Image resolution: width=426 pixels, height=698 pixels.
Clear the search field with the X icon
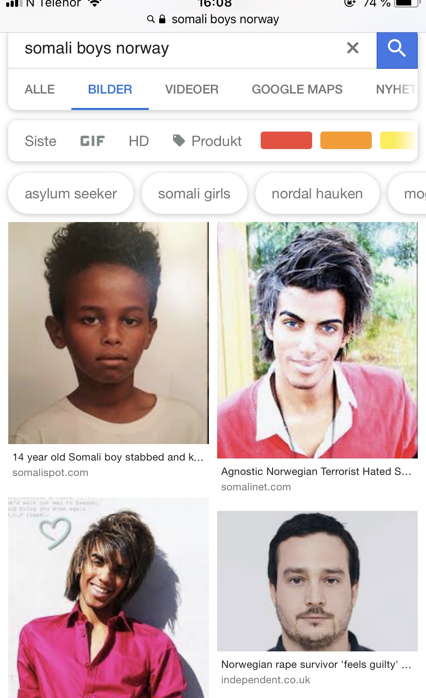point(353,48)
